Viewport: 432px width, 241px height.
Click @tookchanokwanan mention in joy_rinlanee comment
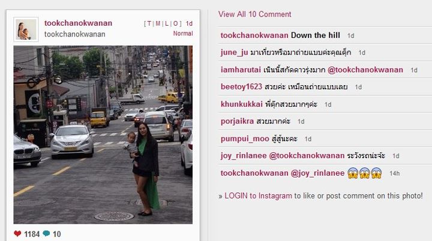pyautogui.click(x=307, y=156)
